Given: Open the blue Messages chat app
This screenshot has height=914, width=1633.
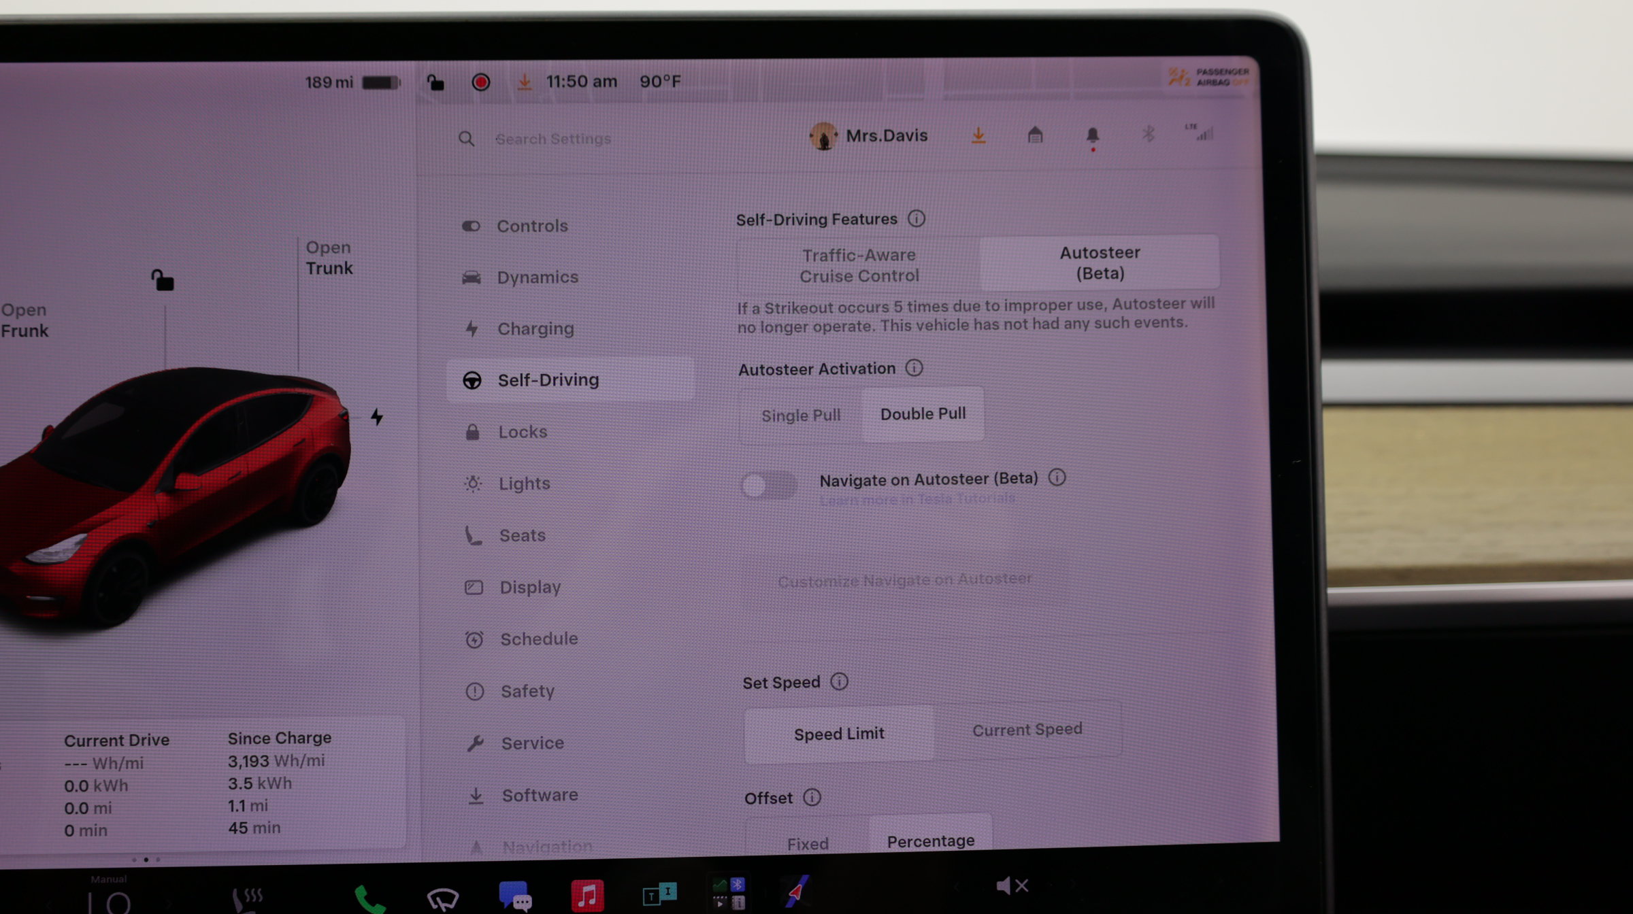Looking at the screenshot, I should click(515, 896).
